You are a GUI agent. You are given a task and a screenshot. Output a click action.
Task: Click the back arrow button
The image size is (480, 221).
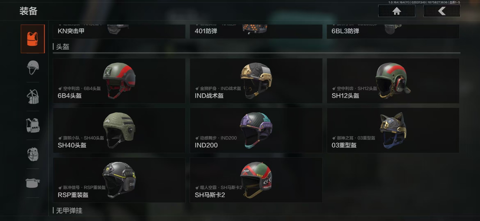(x=442, y=11)
